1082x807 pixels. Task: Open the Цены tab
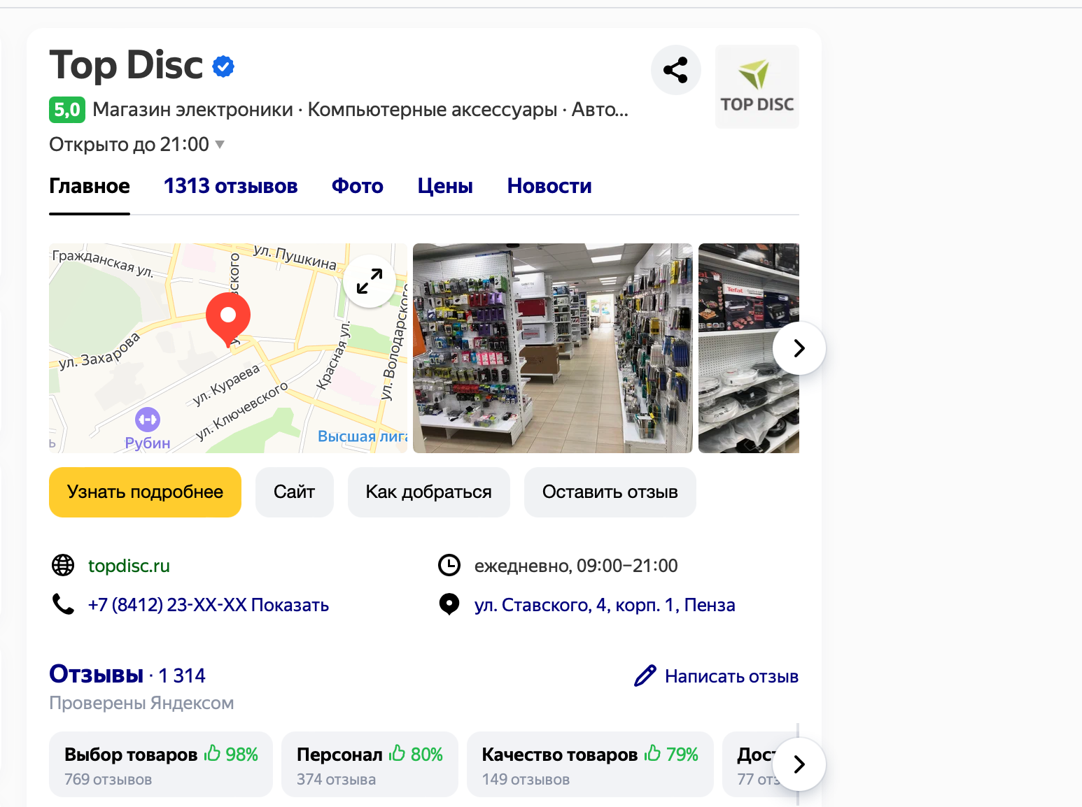(x=445, y=186)
